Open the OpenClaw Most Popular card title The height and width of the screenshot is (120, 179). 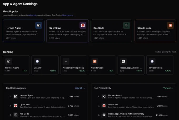click(55, 28)
